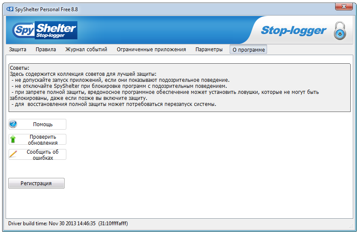Select the О программе tab

(249, 50)
